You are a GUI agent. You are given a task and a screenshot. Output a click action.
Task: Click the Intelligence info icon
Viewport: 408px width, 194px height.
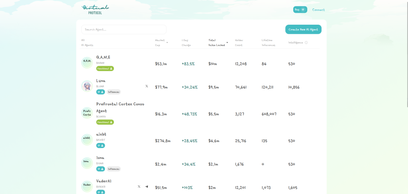[306, 43]
